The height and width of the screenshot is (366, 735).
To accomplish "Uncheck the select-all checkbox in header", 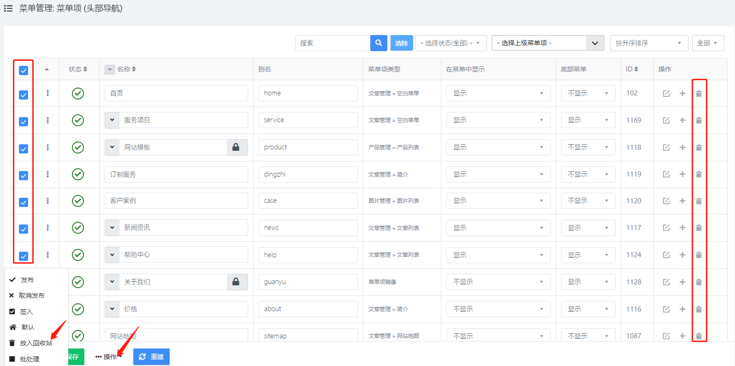I will click(x=24, y=71).
